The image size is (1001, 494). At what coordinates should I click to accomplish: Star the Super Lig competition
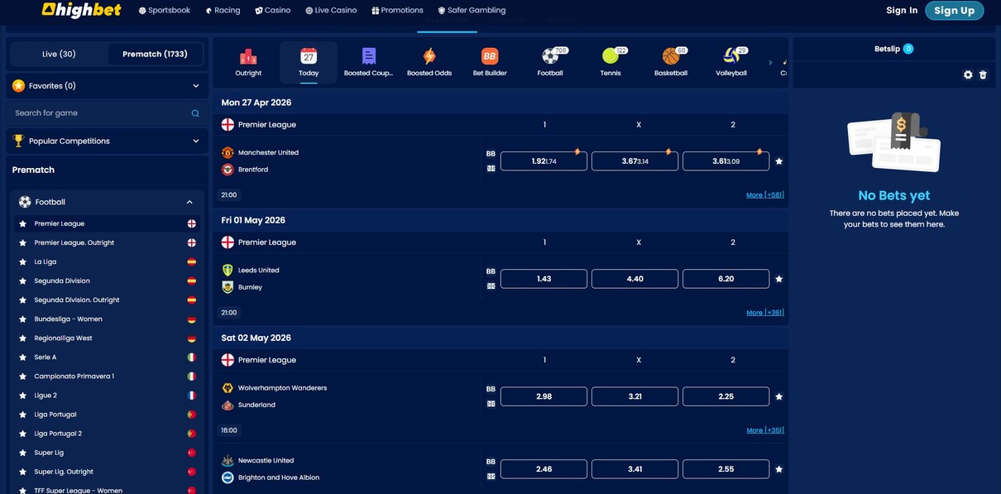[22, 453]
